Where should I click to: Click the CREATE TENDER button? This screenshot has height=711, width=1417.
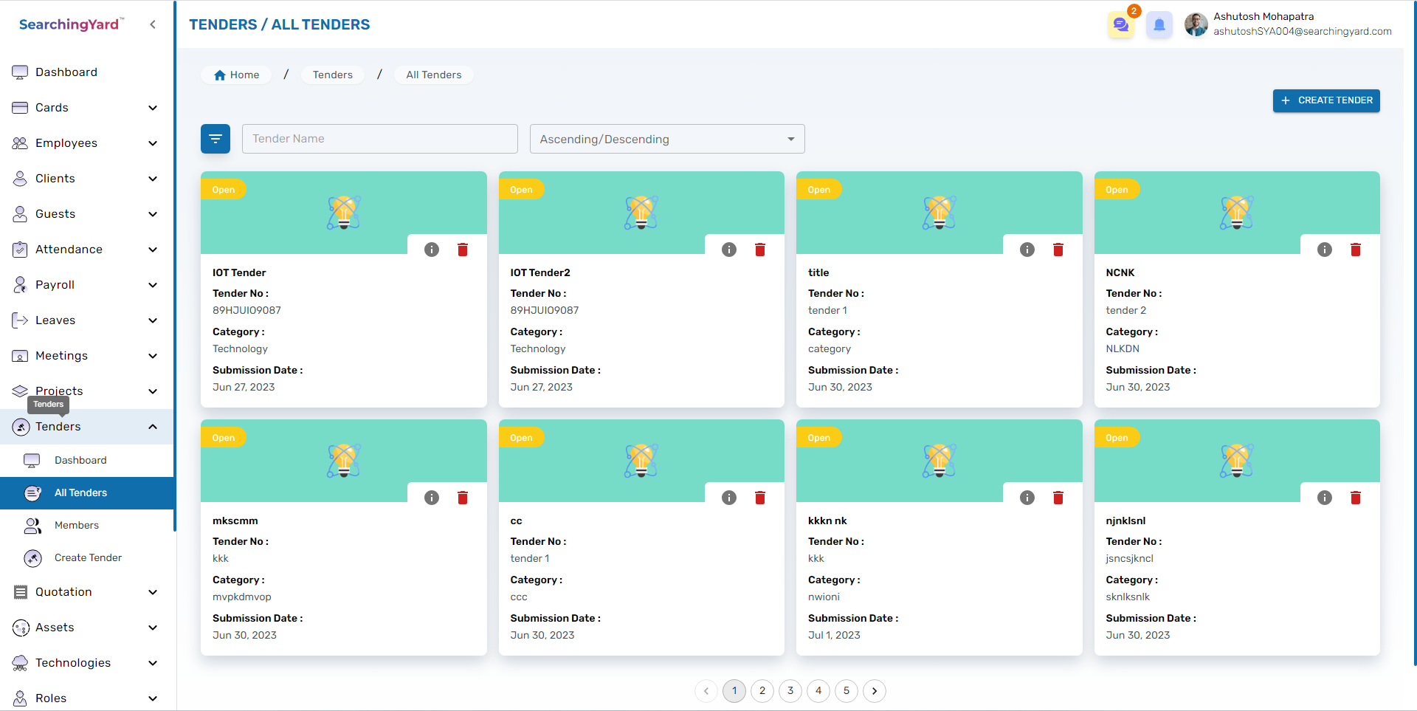1325,100
